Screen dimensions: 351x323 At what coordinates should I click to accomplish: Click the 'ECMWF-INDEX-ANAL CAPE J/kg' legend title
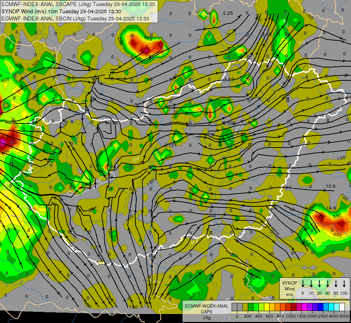click(x=207, y=312)
